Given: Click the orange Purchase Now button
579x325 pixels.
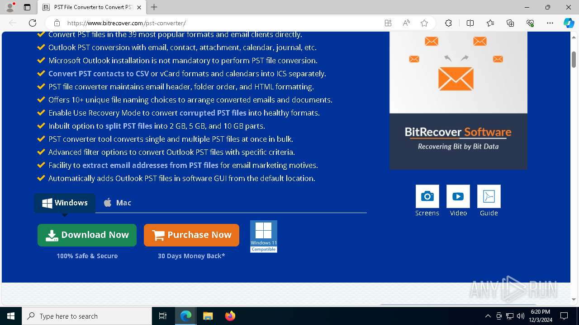Looking at the screenshot, I should click(191, 235).
